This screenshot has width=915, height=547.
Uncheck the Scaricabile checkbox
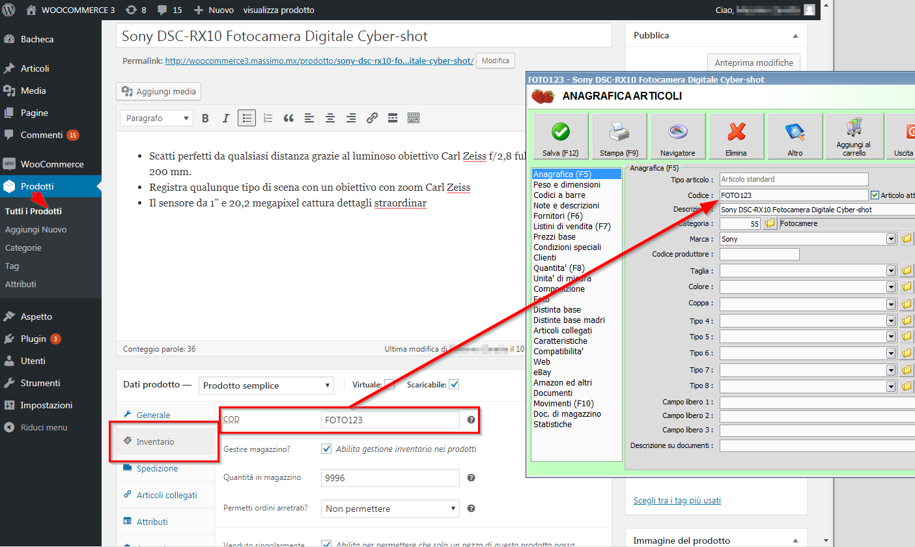click(454, 384)
